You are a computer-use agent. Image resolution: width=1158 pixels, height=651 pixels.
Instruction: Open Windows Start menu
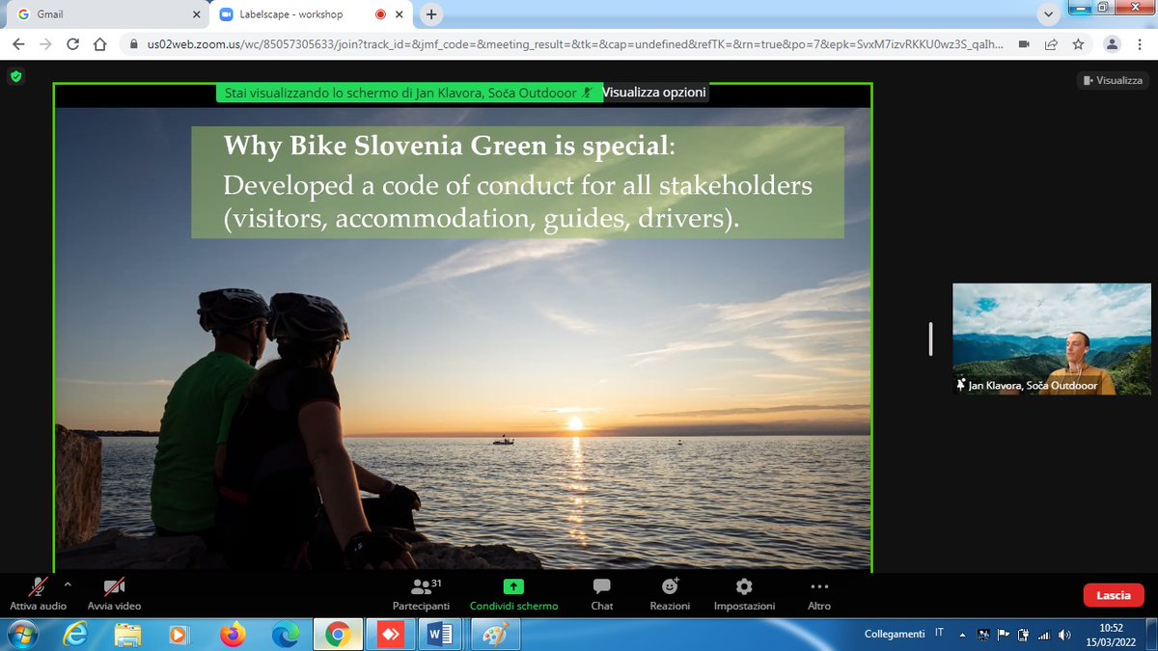pyautogui.click(x=21, y=634)
